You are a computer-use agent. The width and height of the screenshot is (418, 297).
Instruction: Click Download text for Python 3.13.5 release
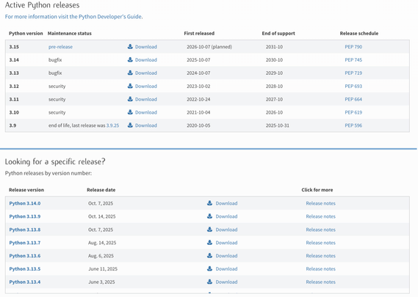coord(226,269)
